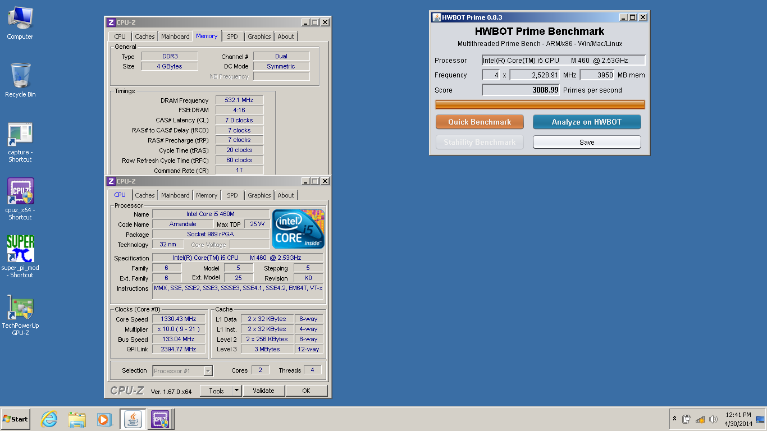
Task: Click the 2,528.91 MHz frequency field
Action: [x=535, y=75]
